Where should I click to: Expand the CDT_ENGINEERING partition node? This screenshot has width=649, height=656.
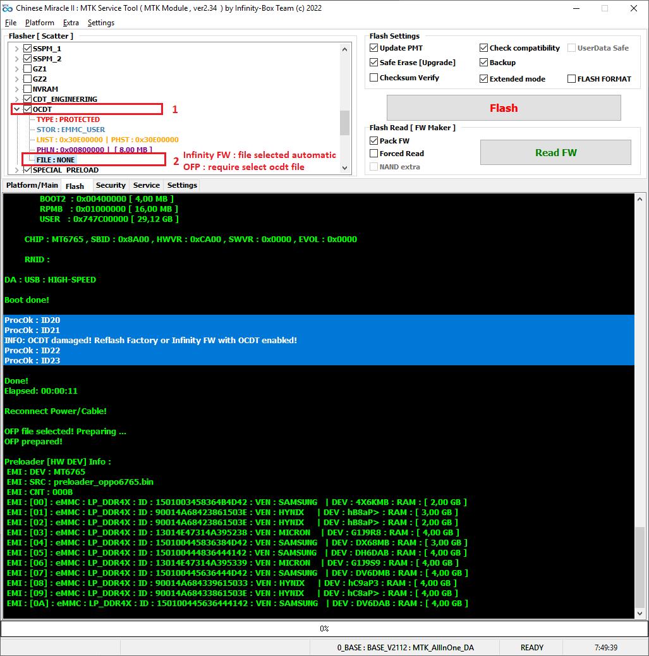[x=16, y=99]
